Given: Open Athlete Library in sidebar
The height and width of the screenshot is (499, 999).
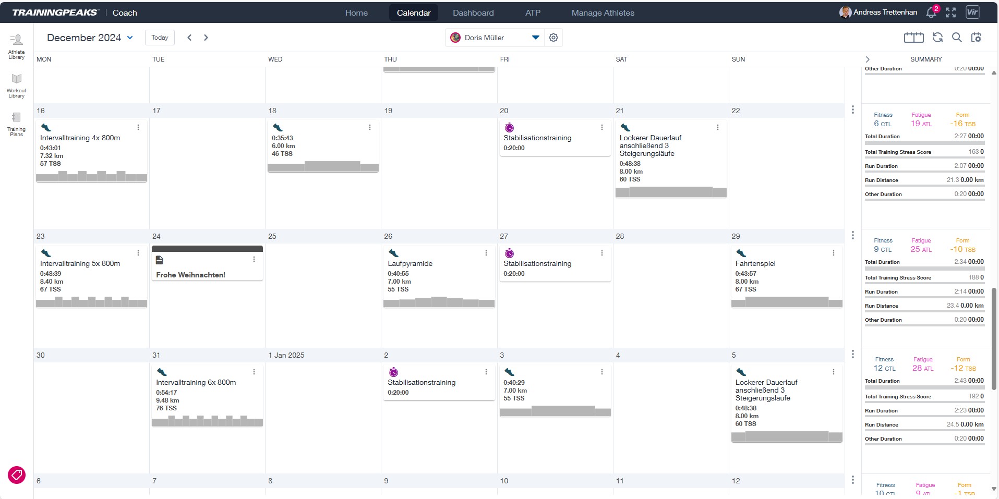Looking at the screenshot, I should tap(16, 46).
